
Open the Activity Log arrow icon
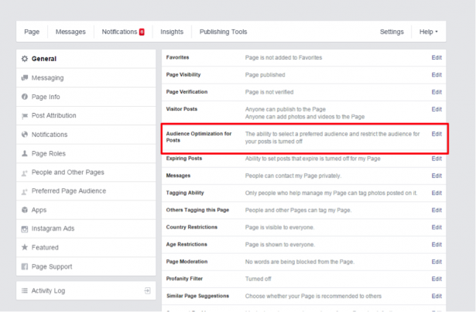pyautogui.click(x=147, y=291)
